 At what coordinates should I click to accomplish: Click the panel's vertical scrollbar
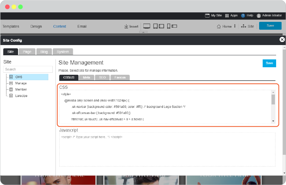tap(284, 102)
